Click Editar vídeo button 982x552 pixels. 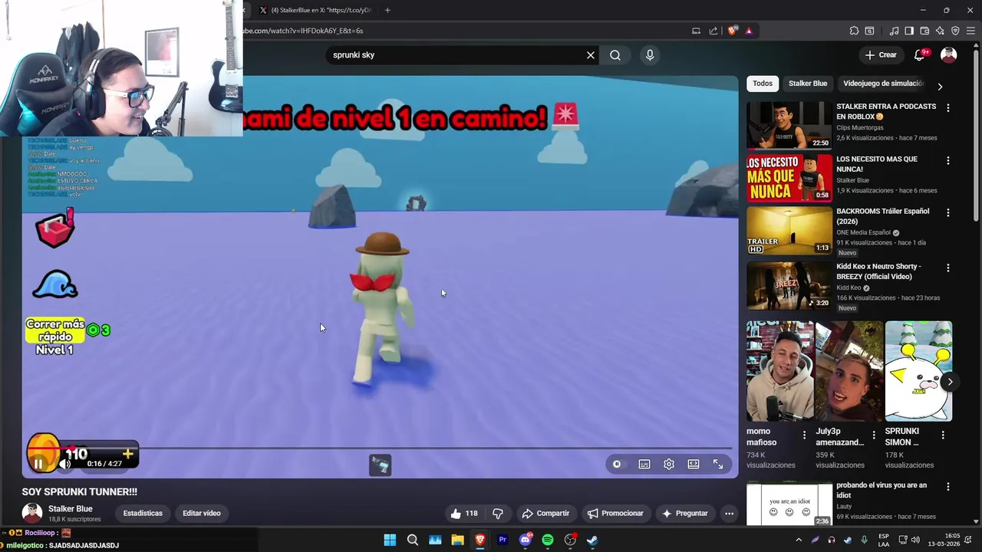(x=202, y=513)
